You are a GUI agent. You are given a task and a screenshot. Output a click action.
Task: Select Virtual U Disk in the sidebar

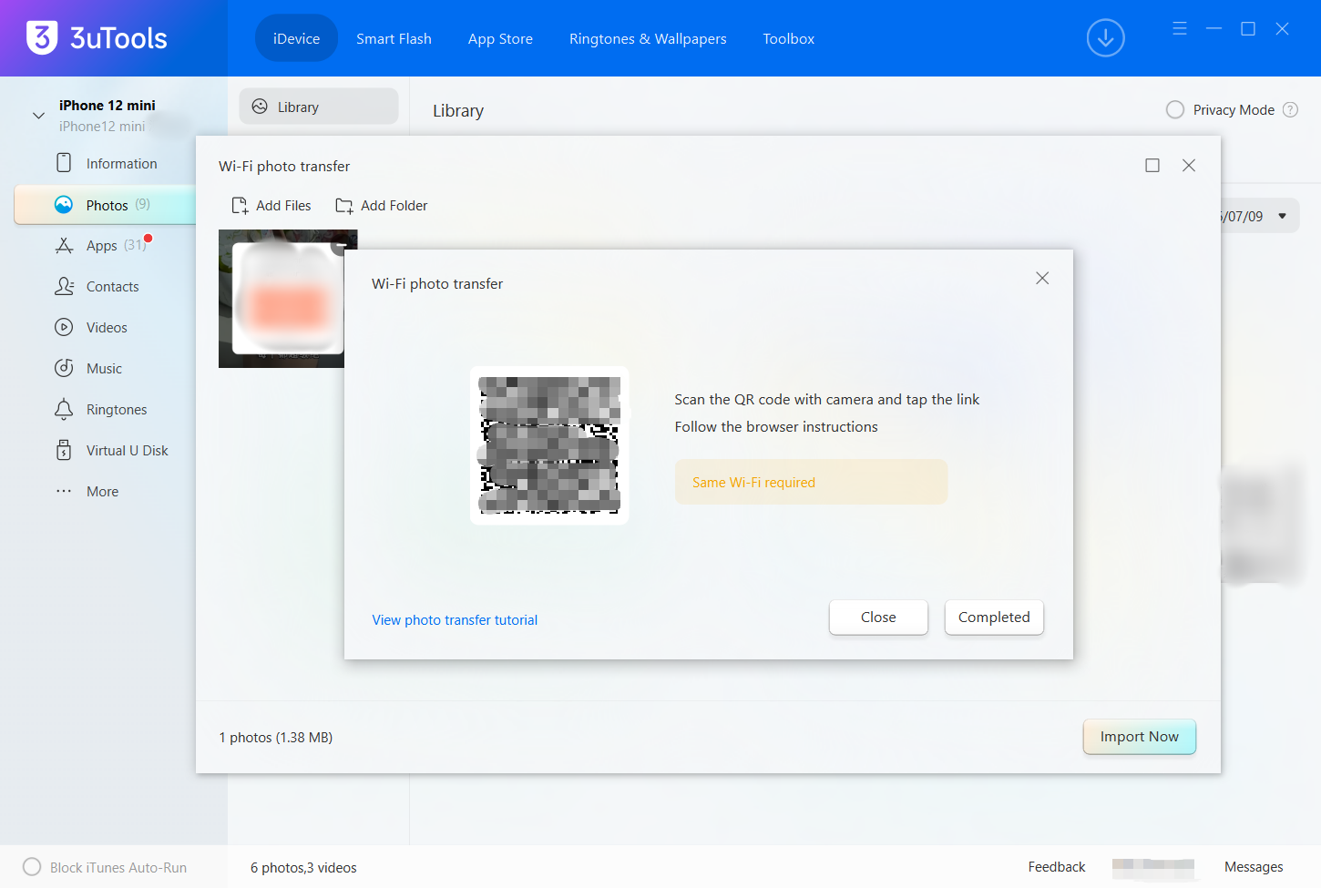[127, 451]
